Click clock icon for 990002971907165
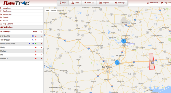The width and height of the screenshot is (171, 93). point(33,43)
